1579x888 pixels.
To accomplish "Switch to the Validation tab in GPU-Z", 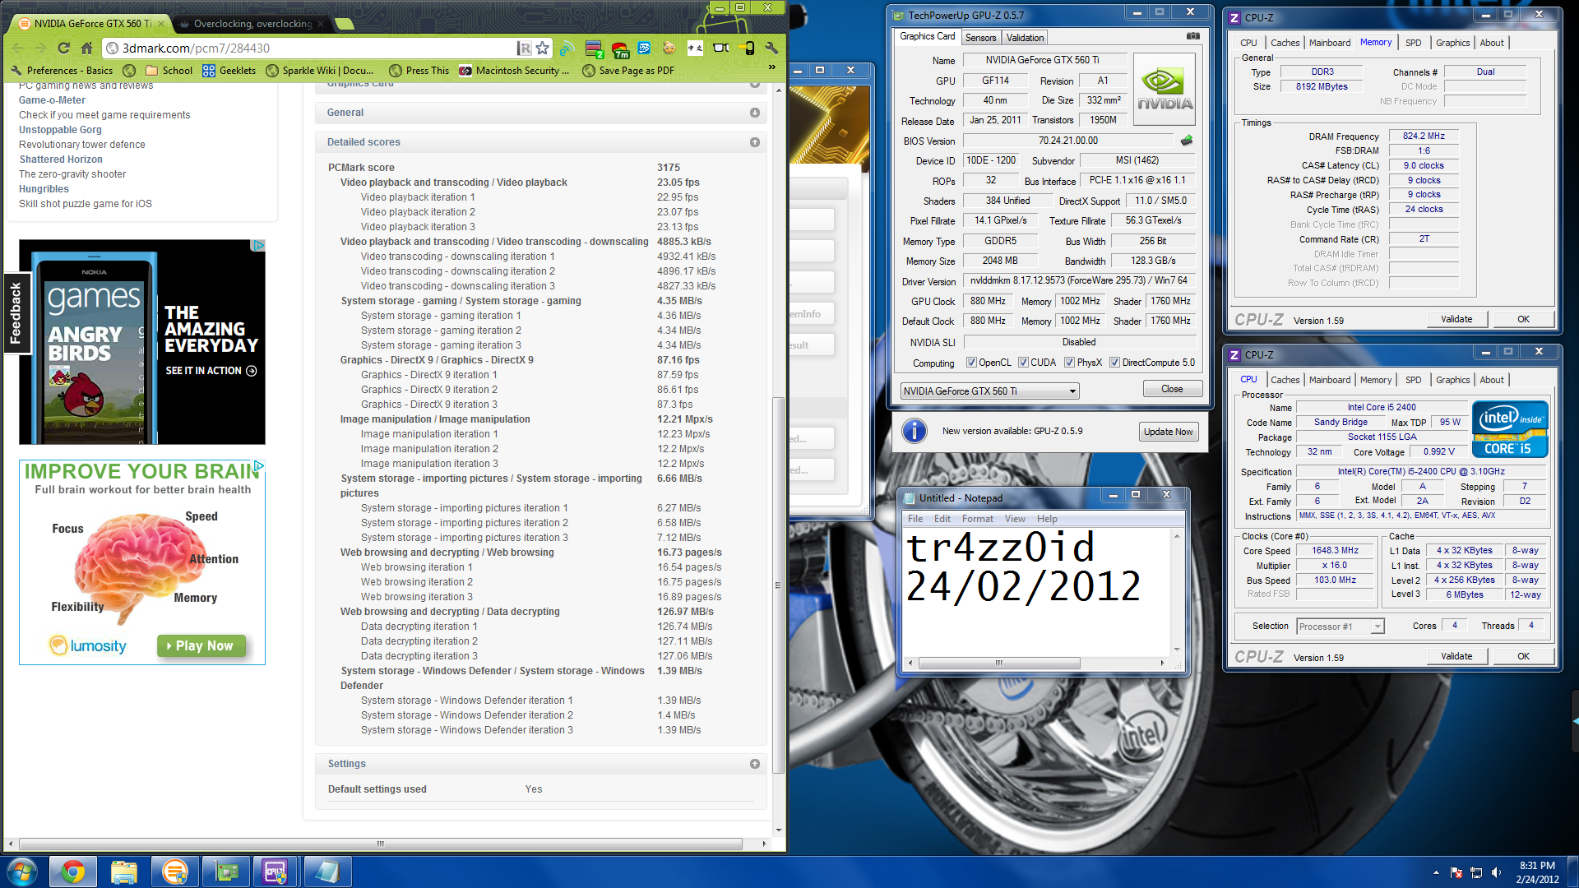I will pyautogui.click(x=1025, y=38).
